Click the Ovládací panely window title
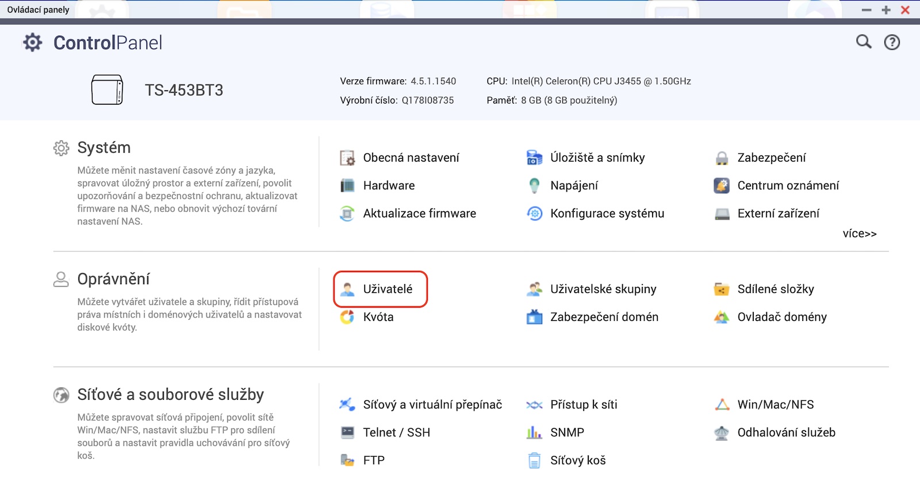 (38, 10)
